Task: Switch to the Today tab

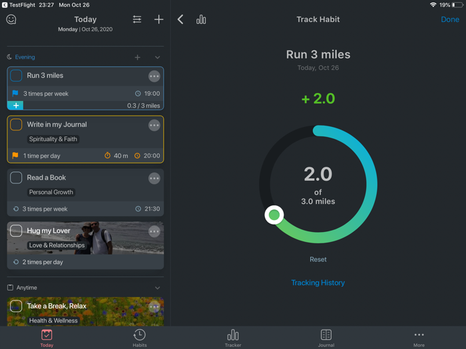Action: (47, 338)
